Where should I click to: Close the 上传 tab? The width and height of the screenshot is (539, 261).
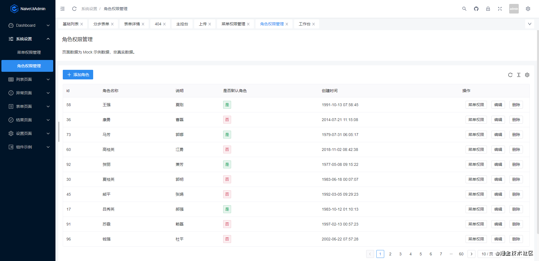tap(210, 24)
